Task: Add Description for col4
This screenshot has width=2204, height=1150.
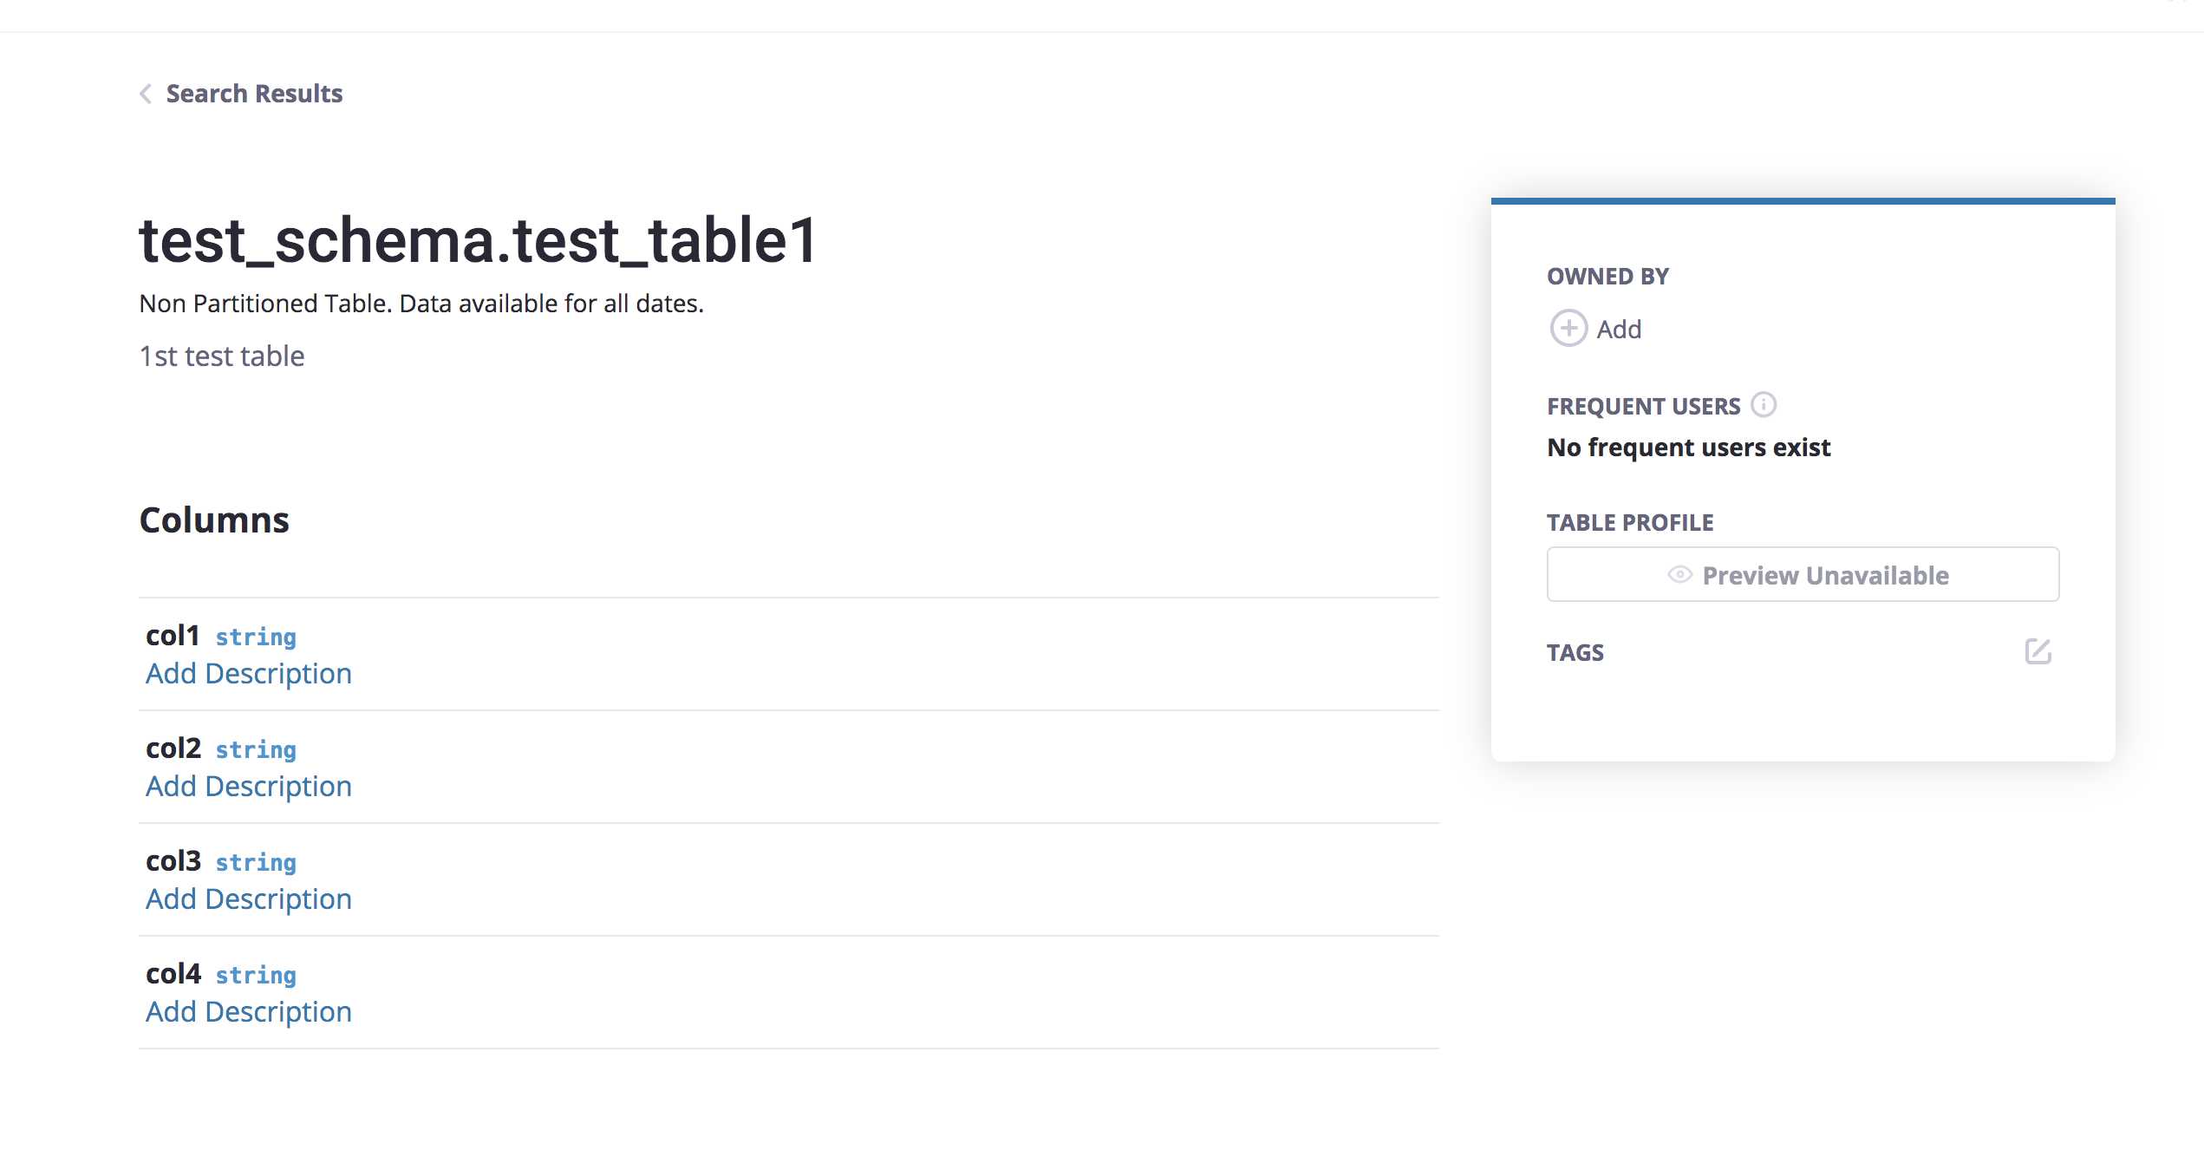Action: pos(249,1012)
